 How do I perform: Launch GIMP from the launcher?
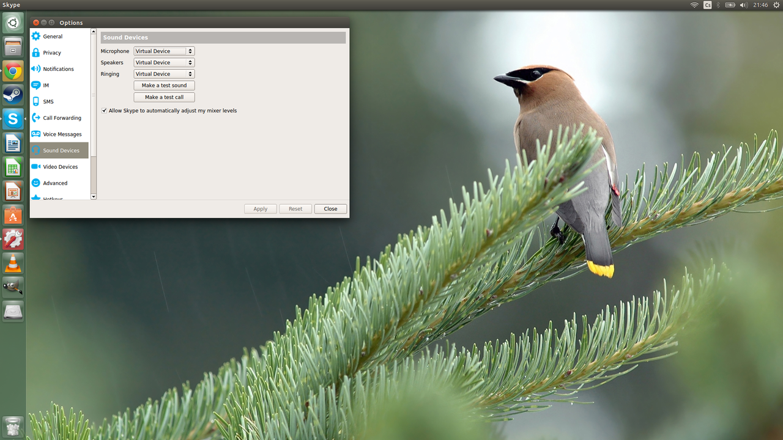13,287
